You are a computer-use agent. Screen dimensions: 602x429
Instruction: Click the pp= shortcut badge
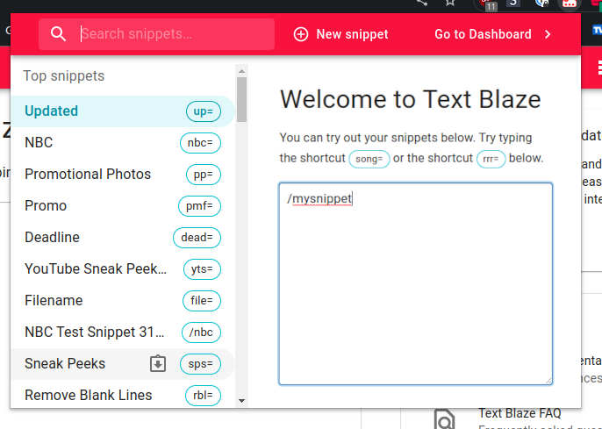[204, 175]
